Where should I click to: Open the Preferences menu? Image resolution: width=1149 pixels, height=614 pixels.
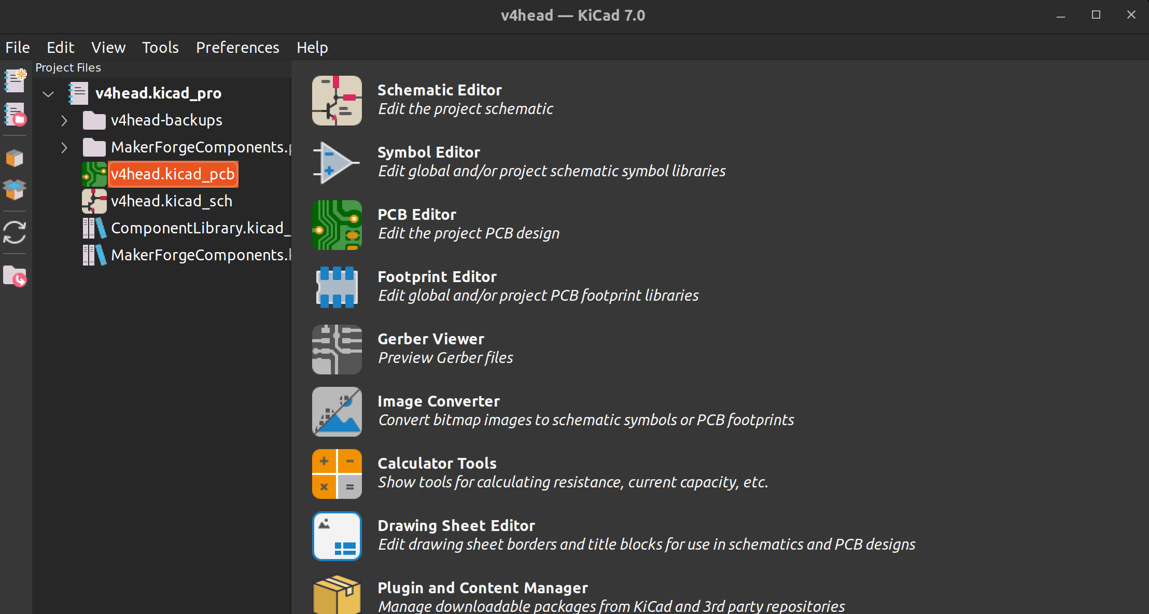click(x=237, y=47)
